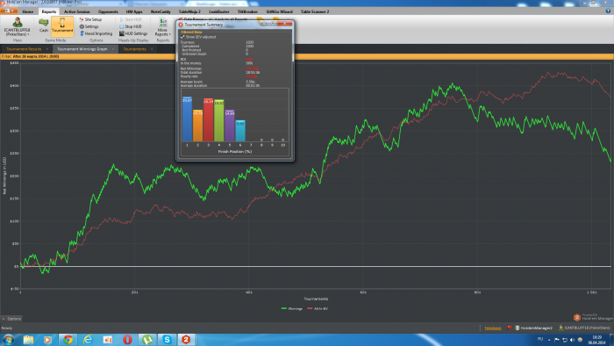Toggle the Show $EV adjusted checkbox

182,37
